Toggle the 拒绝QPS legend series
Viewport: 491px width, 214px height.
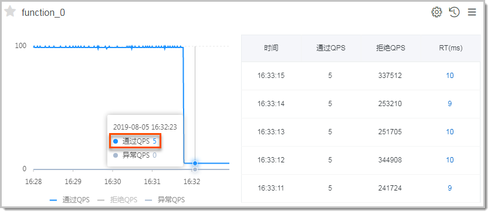117,199
